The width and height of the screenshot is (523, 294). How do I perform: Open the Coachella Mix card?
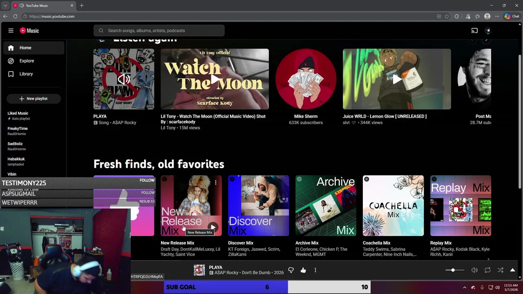point(393,206)
